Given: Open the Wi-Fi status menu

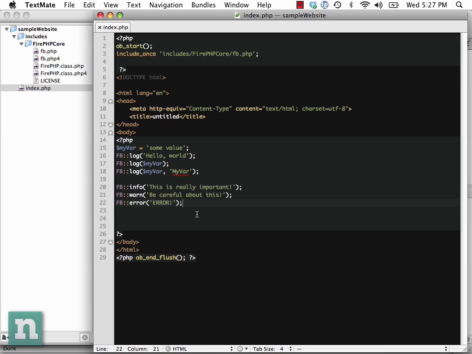Looking at the screenshot, I should 365,5.
